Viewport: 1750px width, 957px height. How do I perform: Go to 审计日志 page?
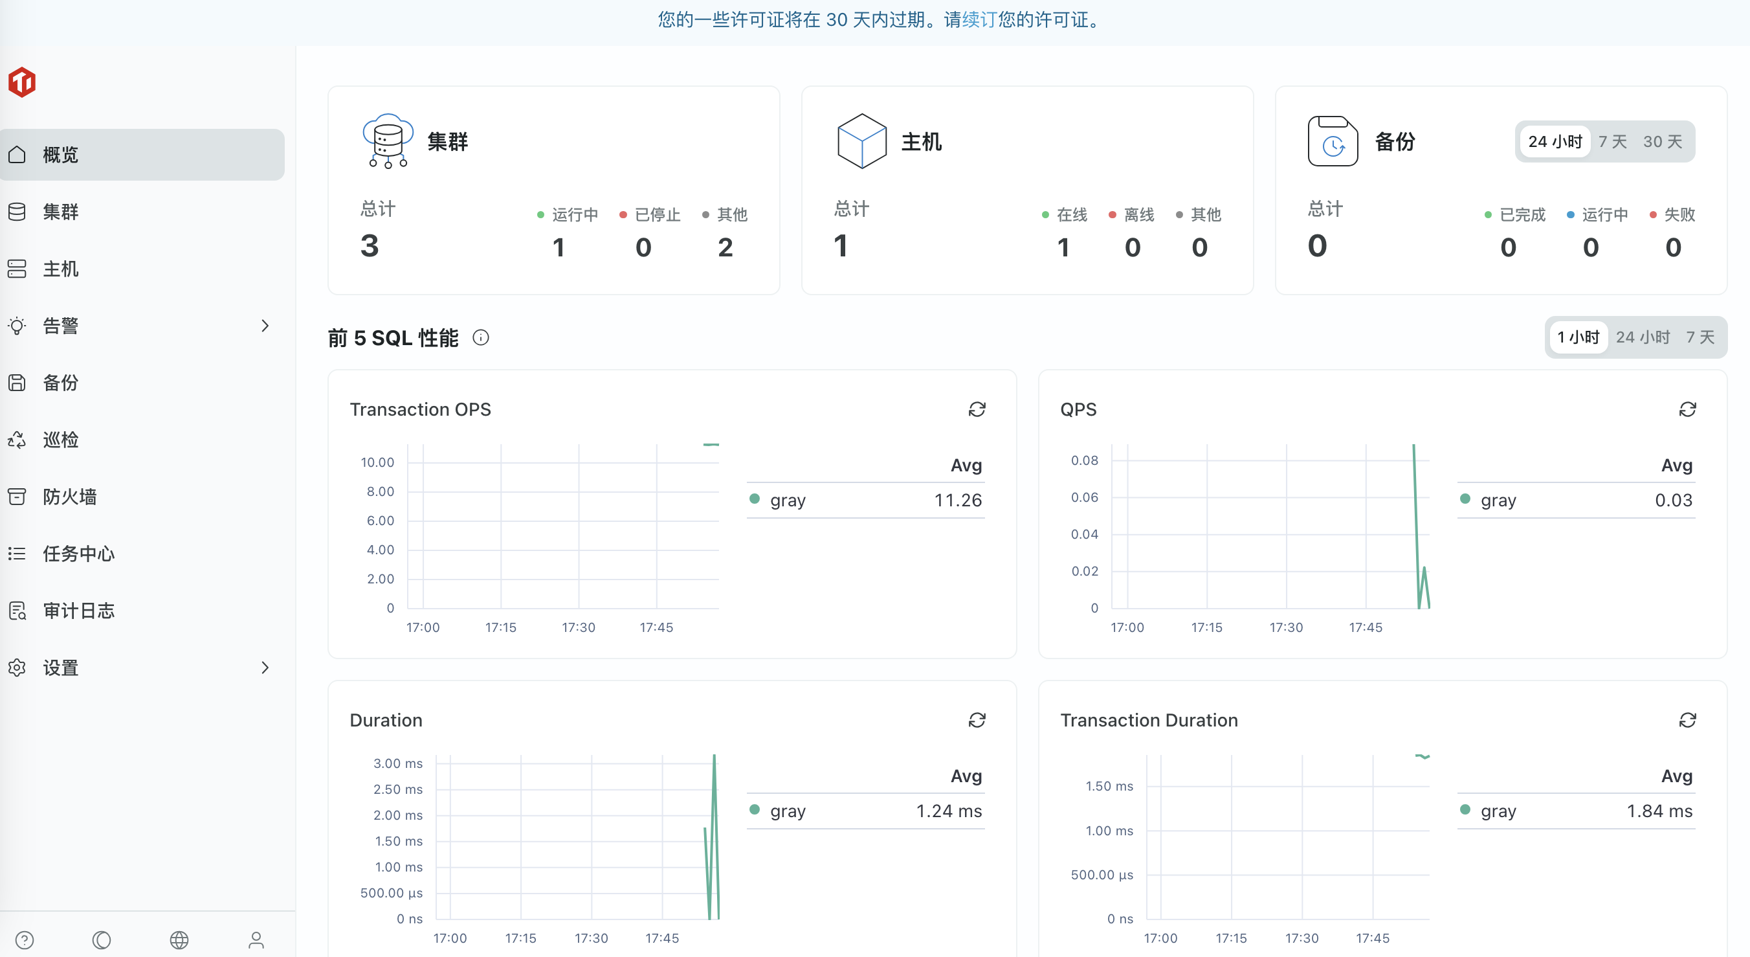tap(78, 611)
